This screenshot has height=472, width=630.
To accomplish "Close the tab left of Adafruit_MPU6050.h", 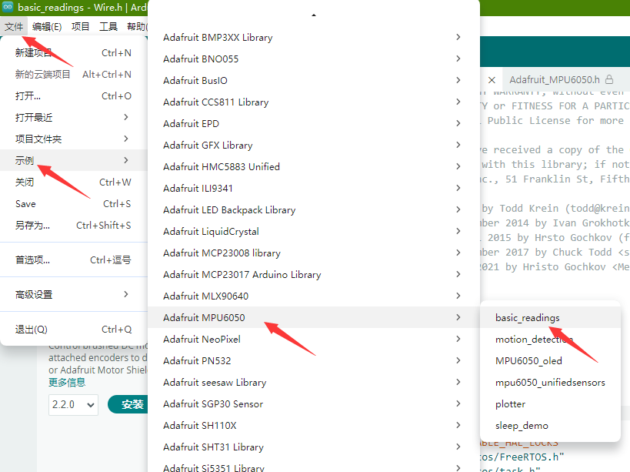I will pos(492,80).
